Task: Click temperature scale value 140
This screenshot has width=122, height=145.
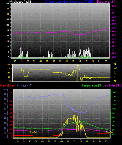Action: coord(114,92)
